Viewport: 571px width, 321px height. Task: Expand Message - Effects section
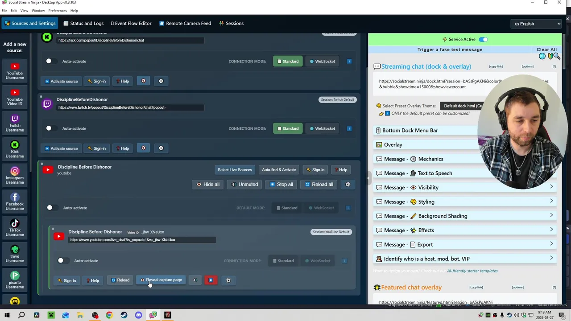pos(465,230)
